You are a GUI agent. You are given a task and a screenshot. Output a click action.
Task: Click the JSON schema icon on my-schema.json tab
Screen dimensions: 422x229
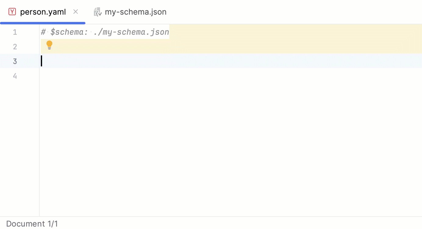coord(97,12)
